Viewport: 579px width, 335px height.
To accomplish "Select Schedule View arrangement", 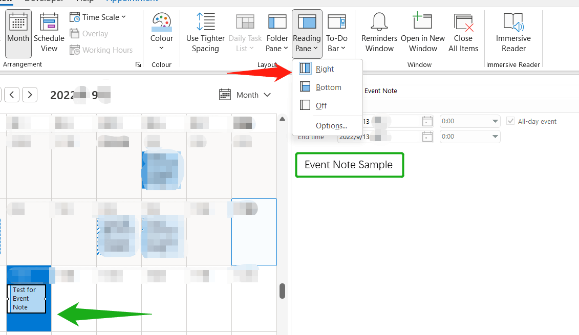I will click(x=49, y=32).
